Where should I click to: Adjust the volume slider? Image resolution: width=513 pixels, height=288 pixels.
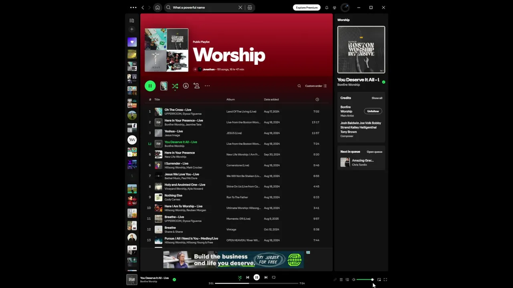click(x=365, y=280)
